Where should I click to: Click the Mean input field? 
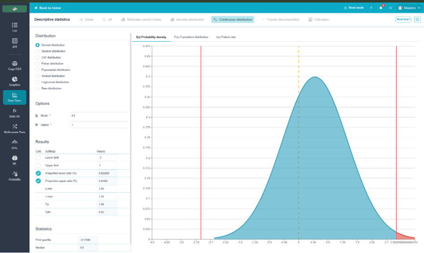point(99,116)
